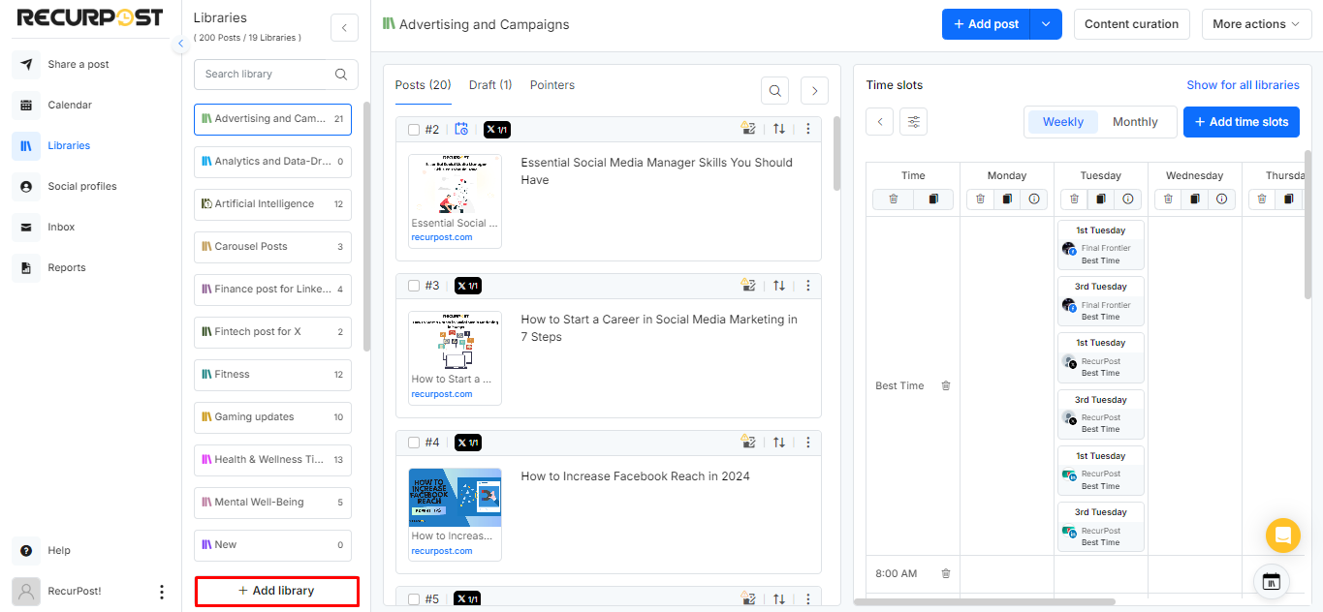Delete the Best Time row

946,385
